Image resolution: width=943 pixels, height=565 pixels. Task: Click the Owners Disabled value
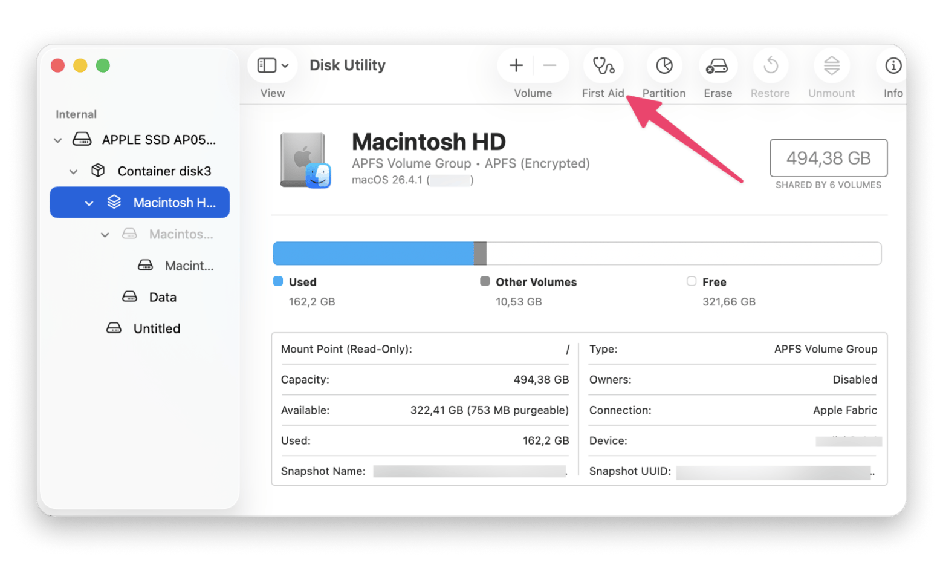(x=855, y=380)
